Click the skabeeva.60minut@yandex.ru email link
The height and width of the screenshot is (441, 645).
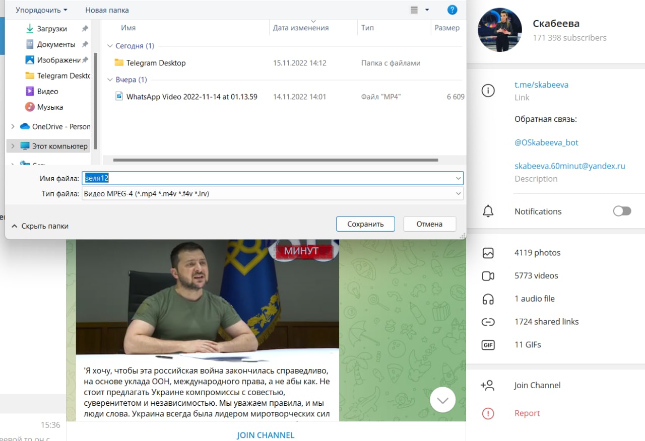570,166
